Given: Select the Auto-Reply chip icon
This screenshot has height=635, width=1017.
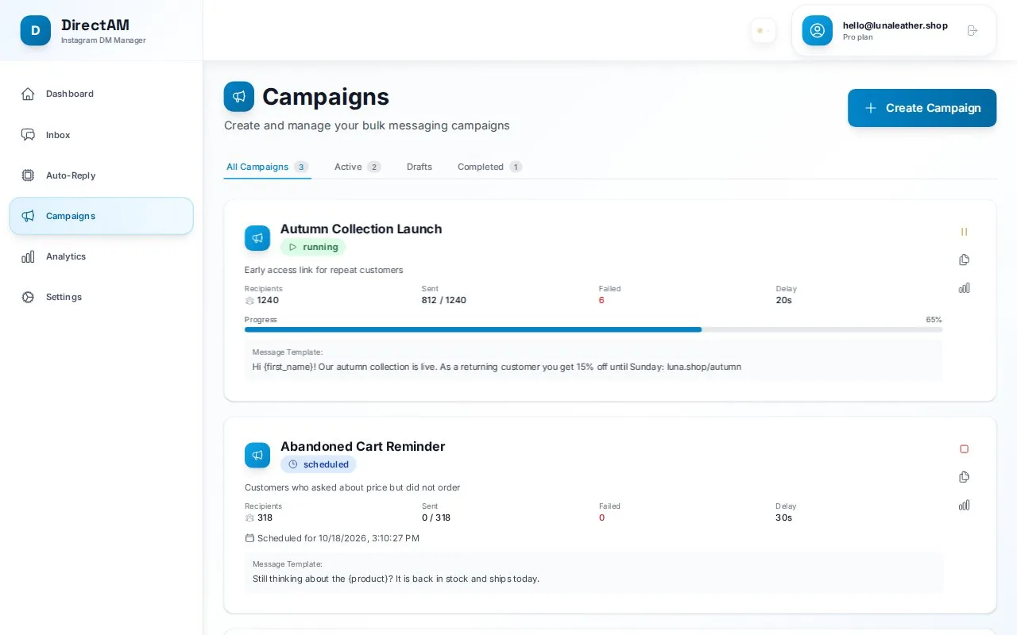Looking at the screenshot, I should (28, 175).
